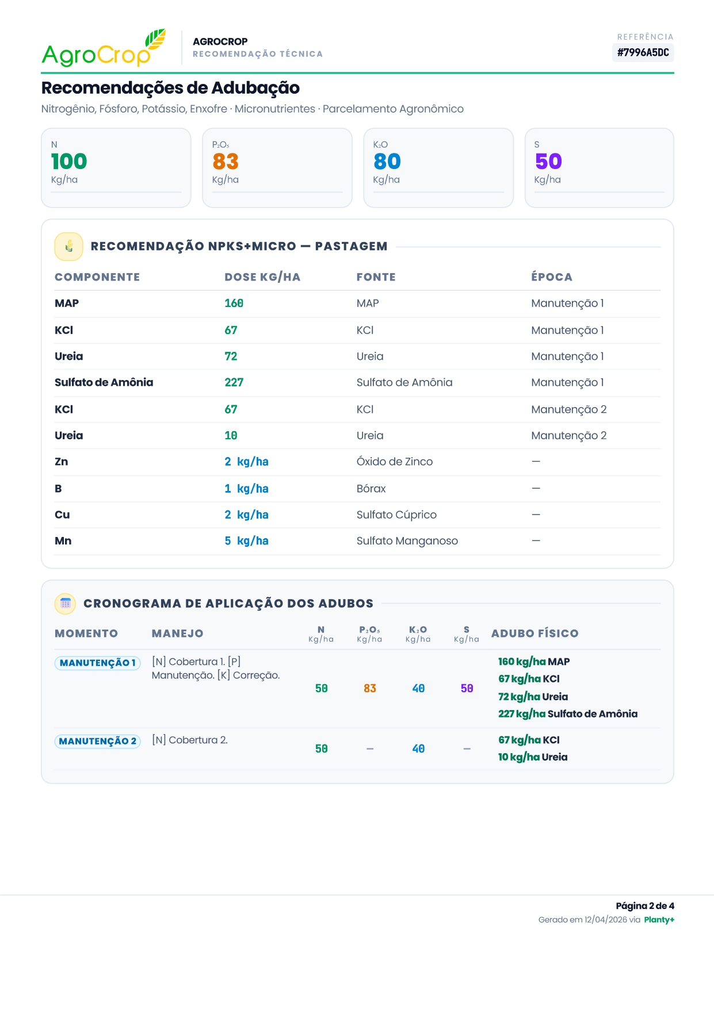This screenshot has width=714, height=1009.
Task: Select the Sulfato de Amônia component name
Action: [104, 382]
